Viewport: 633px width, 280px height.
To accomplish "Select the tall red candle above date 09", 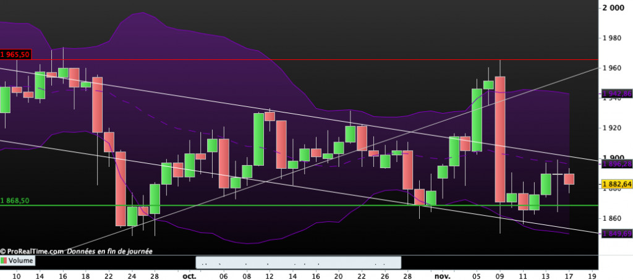I will pyautogui.click(x=500, y=139).
